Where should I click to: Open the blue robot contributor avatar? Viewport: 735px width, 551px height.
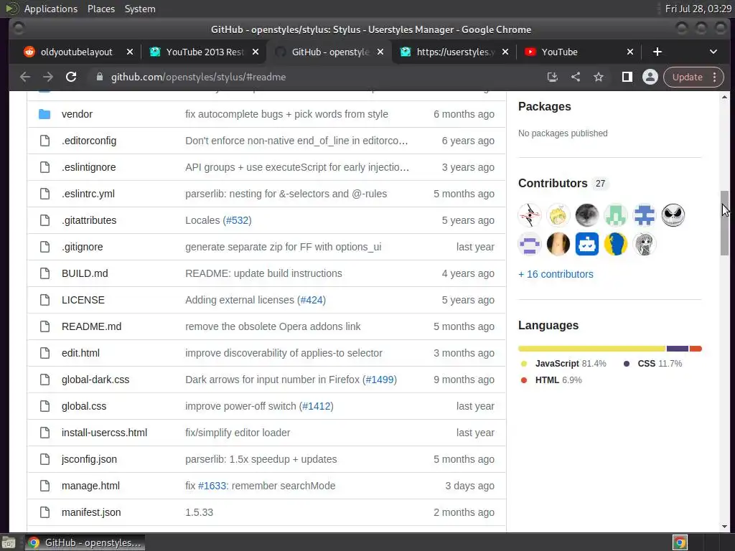point(587,244)
